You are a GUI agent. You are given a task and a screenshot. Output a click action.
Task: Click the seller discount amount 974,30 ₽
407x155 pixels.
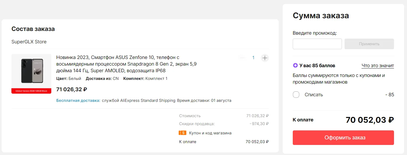tap(259, 124)
